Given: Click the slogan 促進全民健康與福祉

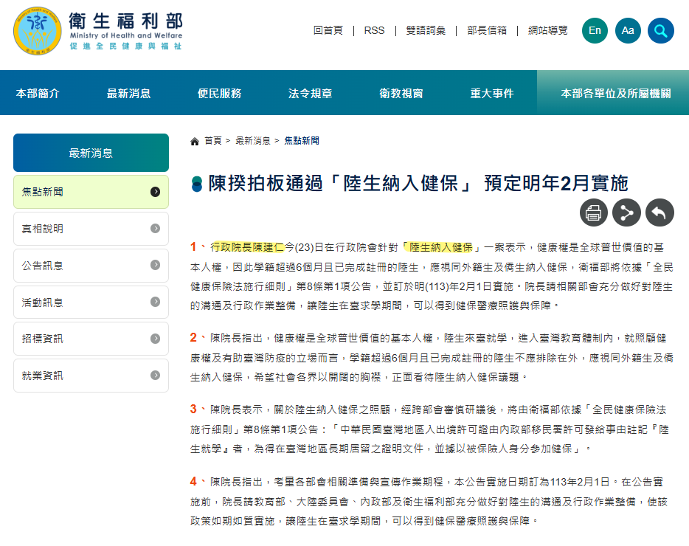Looking at the screenshot, I should [125, 46].
